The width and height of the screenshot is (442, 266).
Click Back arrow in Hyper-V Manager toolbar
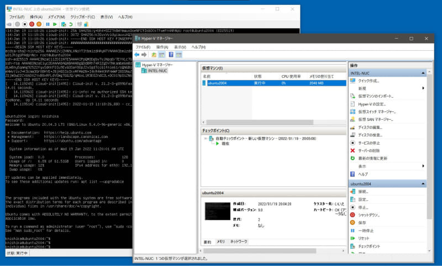point(137,55)
